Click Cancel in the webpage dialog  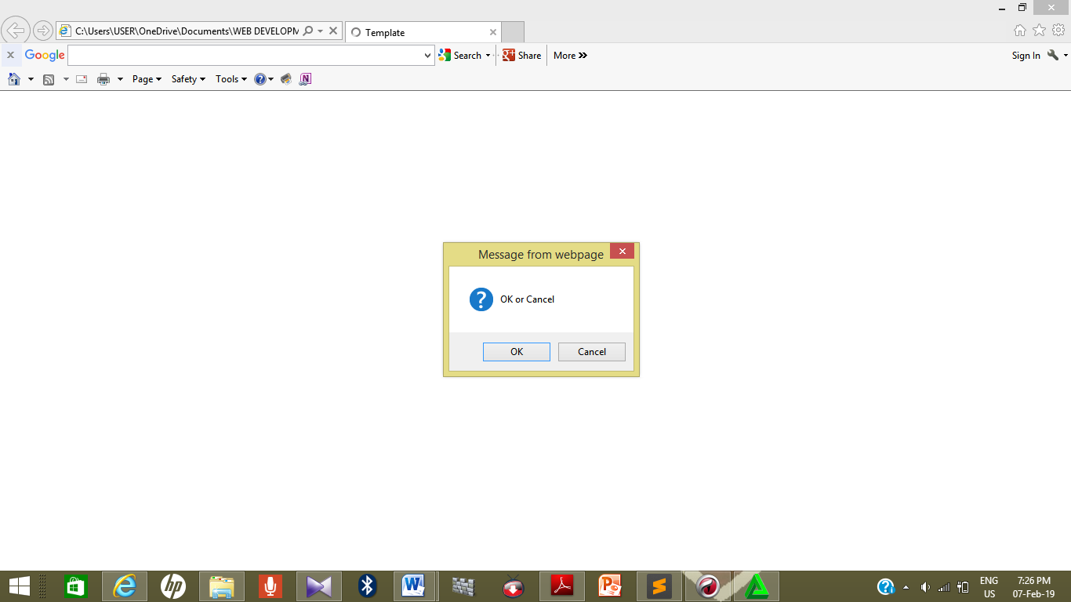coord(591,351)
